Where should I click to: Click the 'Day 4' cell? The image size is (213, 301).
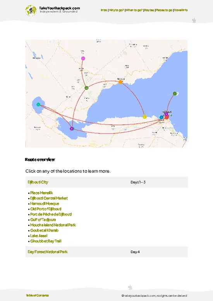pos(135,251)
